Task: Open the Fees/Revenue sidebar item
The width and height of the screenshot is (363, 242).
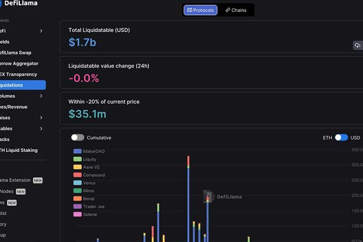Action: 14,107
